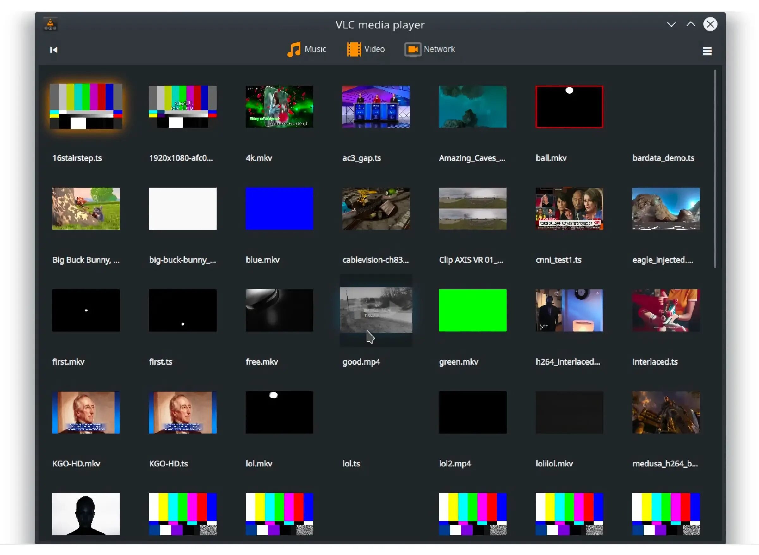The image size is (759, 555).
Task: Switch to the Network tab
Action: [439, 49]
